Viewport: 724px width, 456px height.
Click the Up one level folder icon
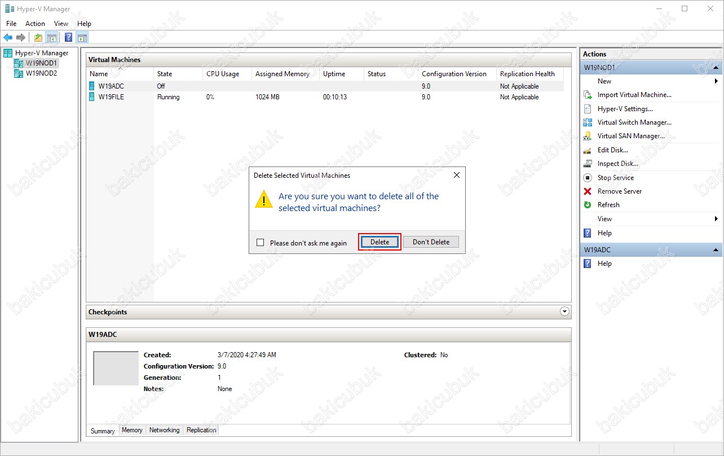[38, 38]
